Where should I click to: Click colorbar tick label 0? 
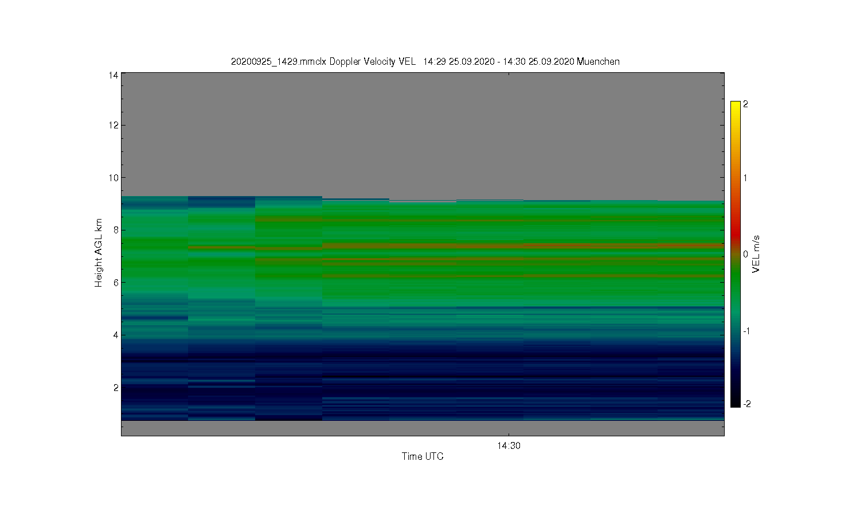click(x=745, y=254)
